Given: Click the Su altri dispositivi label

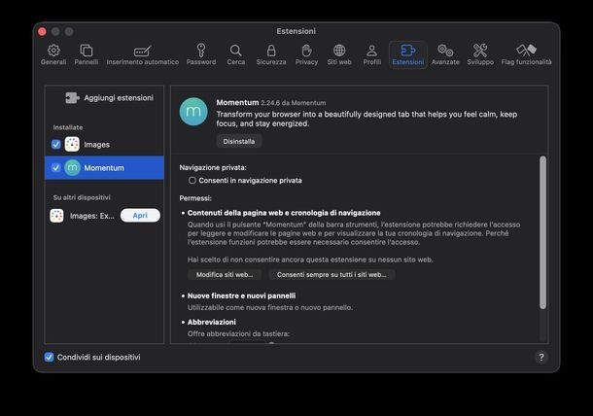Looking at the screenshot, I should click(x=82, y=197).
